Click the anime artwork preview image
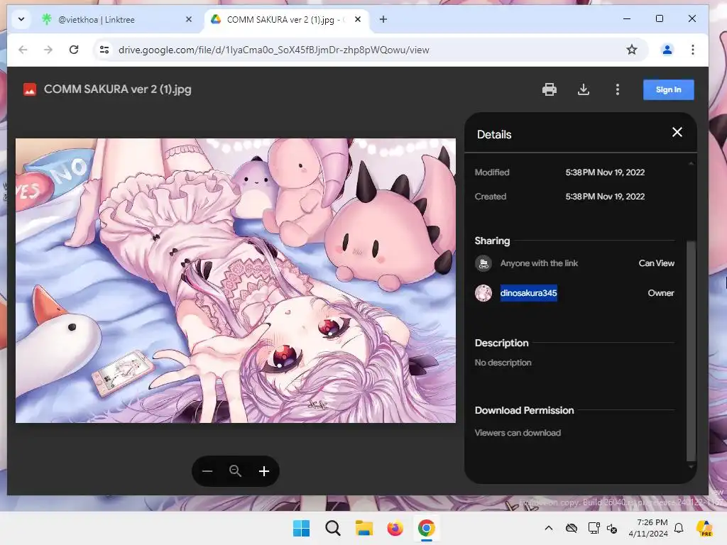This screenshot has height=545, width=727. click(236, 280)
